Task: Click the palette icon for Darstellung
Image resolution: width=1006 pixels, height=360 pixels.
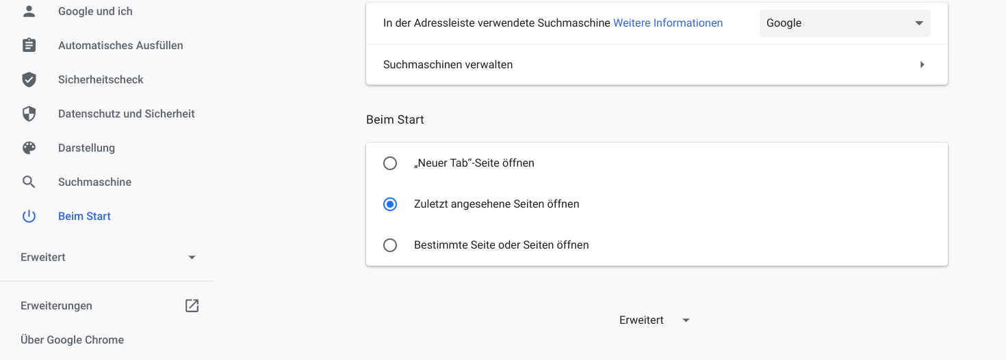Action: pos(29,148)
